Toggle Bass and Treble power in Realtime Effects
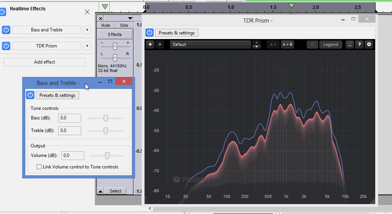 click(6, 30)
